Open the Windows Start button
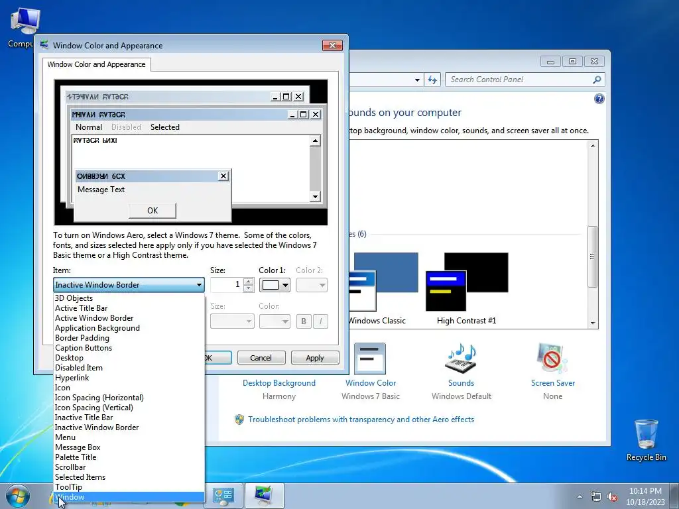Screen dimensions: 679x509 [x=17, y=496]
